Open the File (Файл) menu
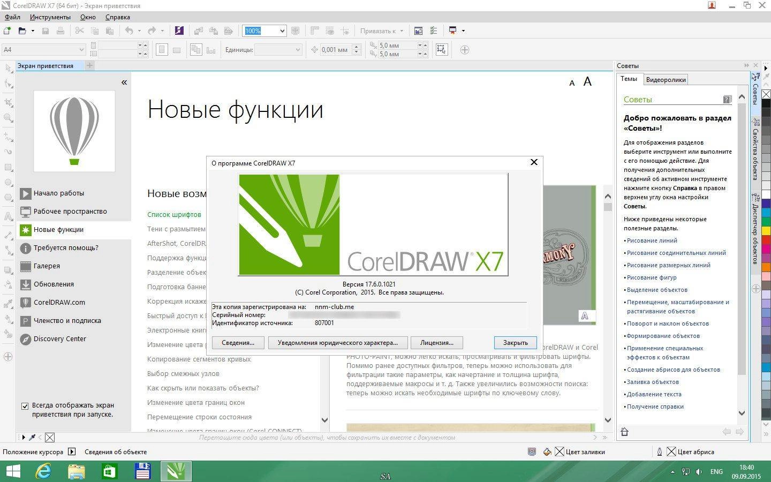This screenshot has width=771, height=482. 12,17
